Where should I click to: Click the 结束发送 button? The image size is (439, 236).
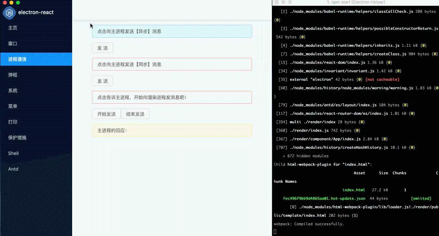(135, 114)
